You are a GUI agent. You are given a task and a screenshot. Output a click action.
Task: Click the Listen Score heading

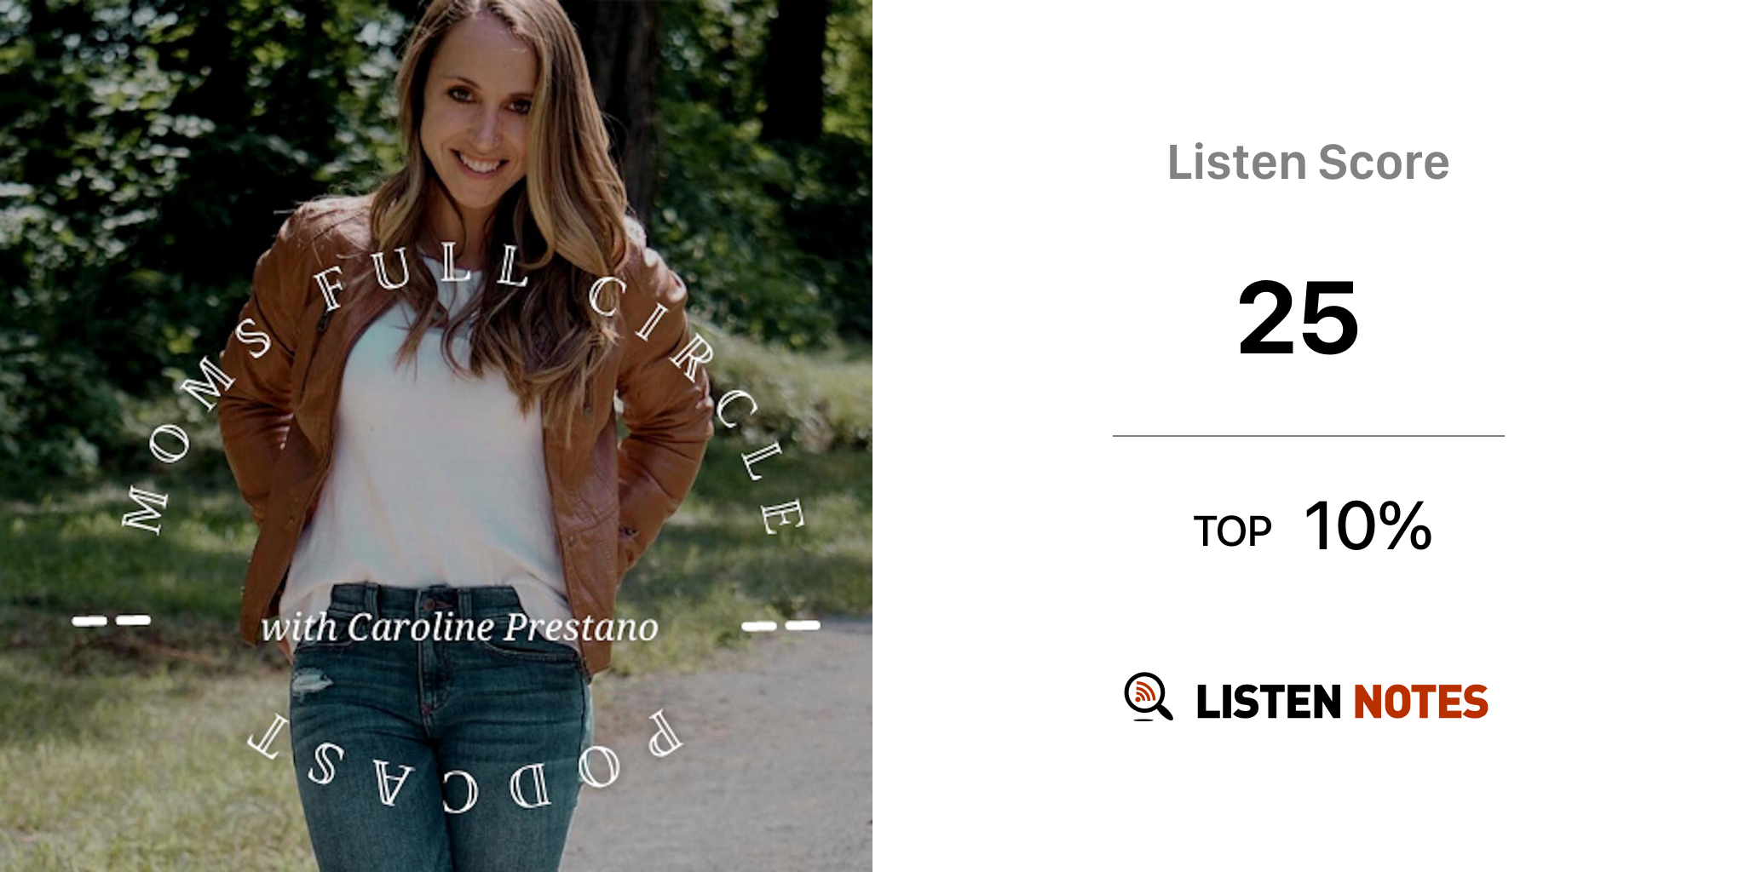pyautogui.click(x=1308, y=162)
